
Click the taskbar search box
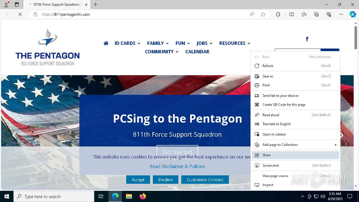pos(54,196)
